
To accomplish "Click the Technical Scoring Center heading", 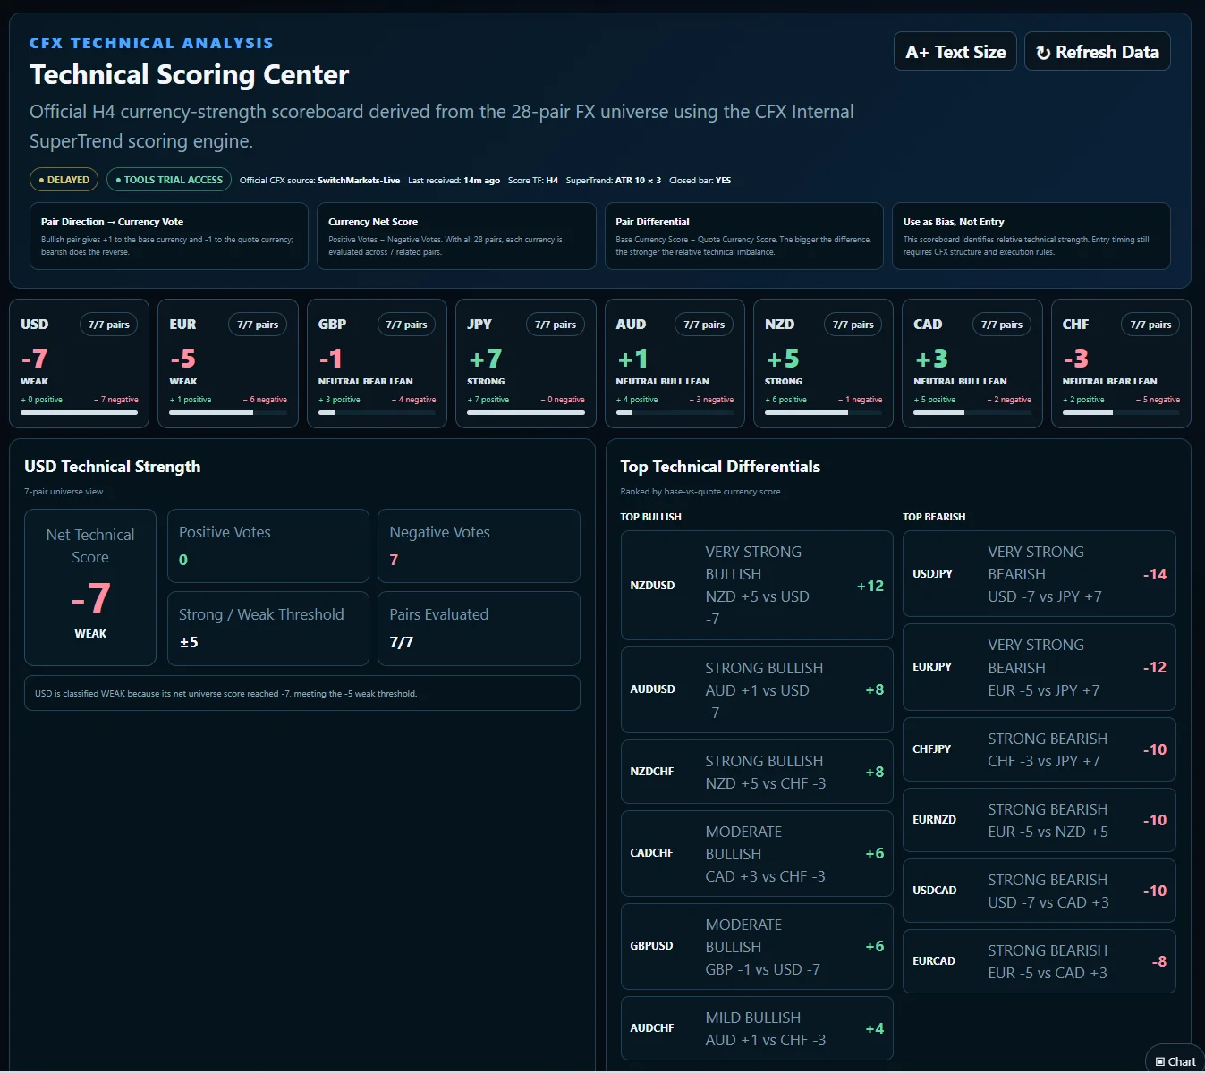I will 190,75.
